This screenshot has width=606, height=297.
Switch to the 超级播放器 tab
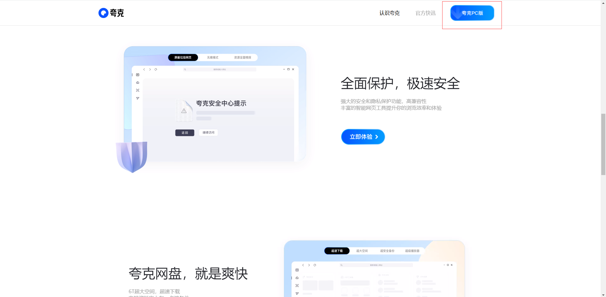tap(413, 251)
